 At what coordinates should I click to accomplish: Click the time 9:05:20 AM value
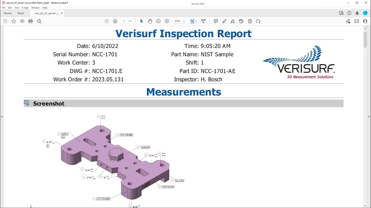[x=215, y=46]
